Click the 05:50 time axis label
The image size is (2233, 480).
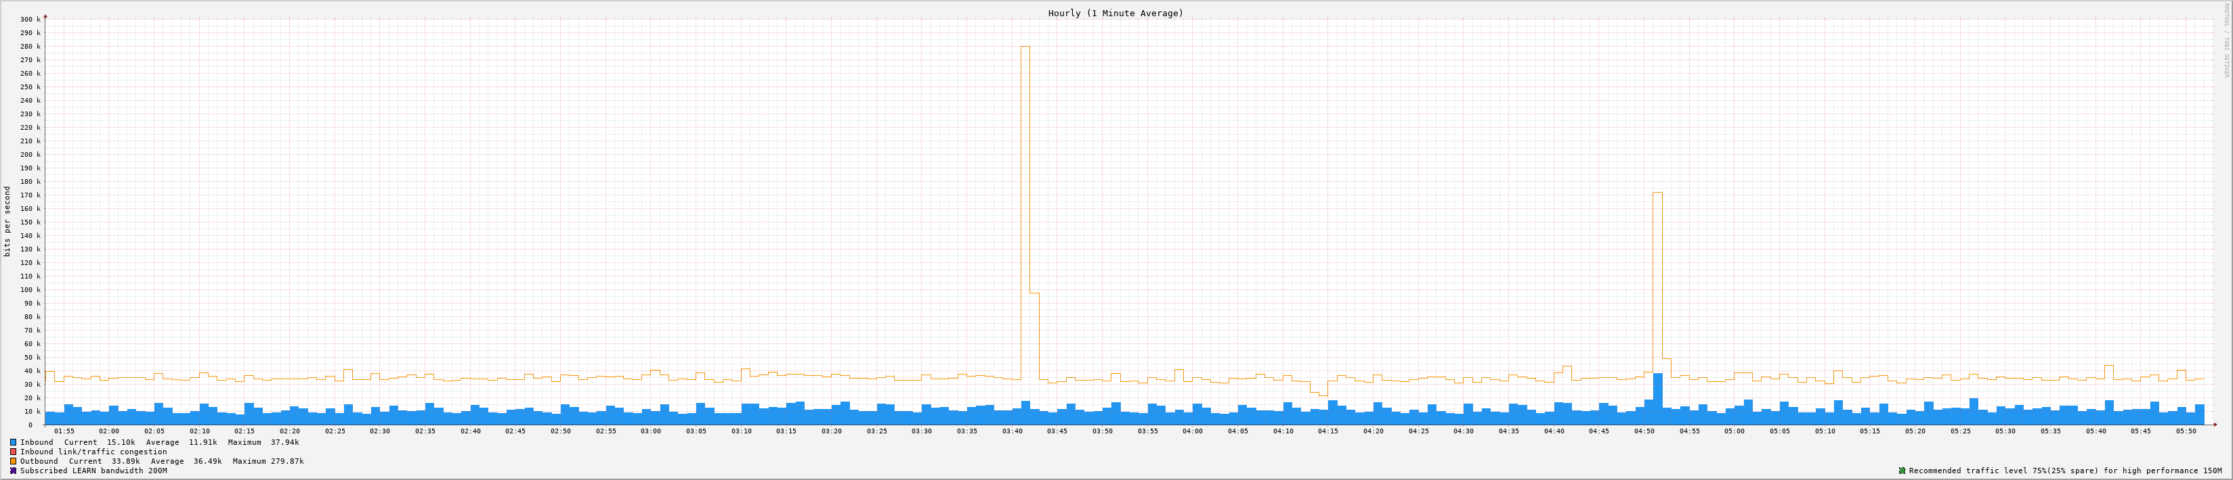coord(2186,431)
